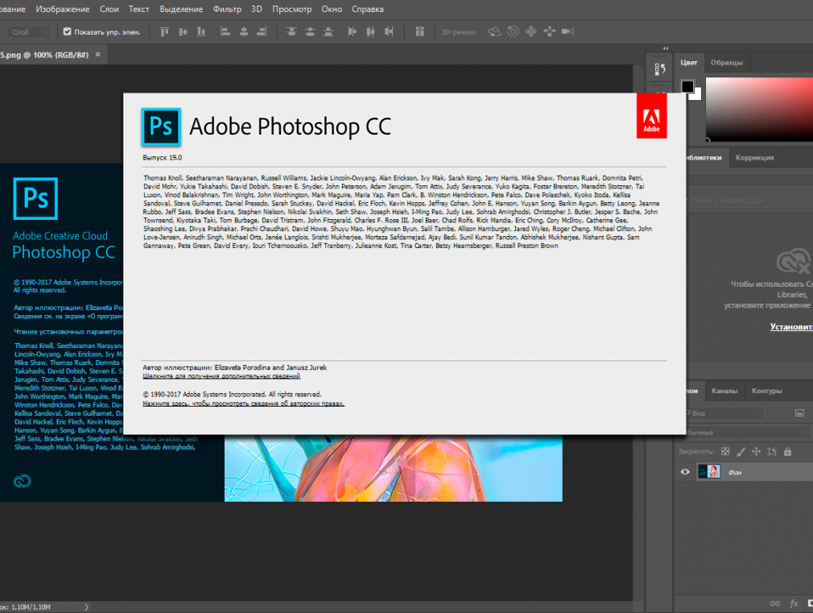This screenshot has height=613, width=813.
Task: Switch to the 'Образцы' tab
Action: coord(726,62)
